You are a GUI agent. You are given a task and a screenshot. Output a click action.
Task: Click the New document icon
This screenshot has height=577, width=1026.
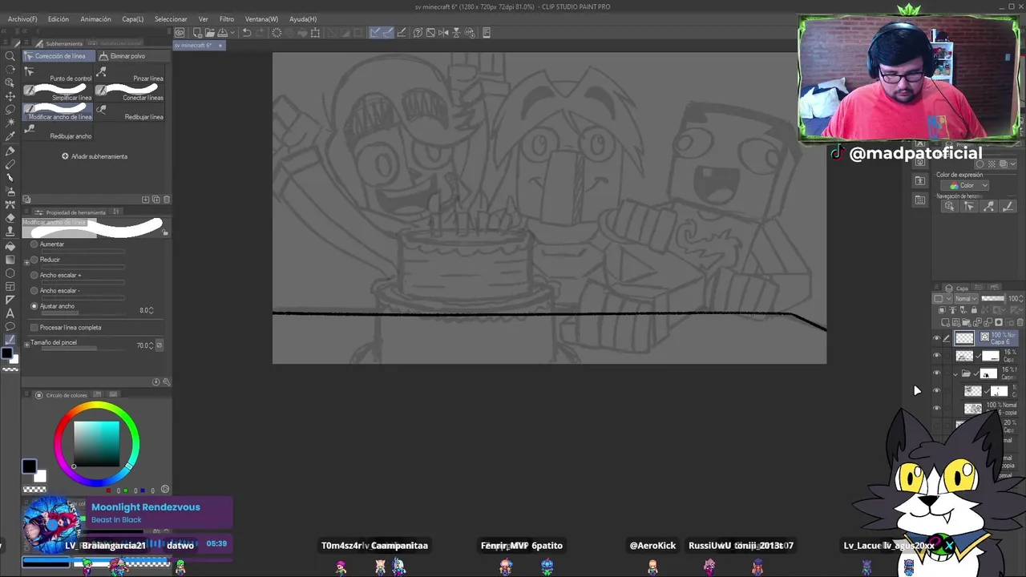[197, 33]
